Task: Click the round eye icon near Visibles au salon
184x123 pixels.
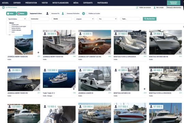Action: (x=83, y=14)
